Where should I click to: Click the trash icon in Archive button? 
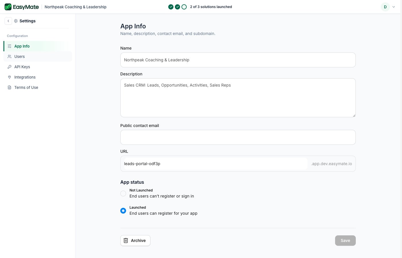126,241
